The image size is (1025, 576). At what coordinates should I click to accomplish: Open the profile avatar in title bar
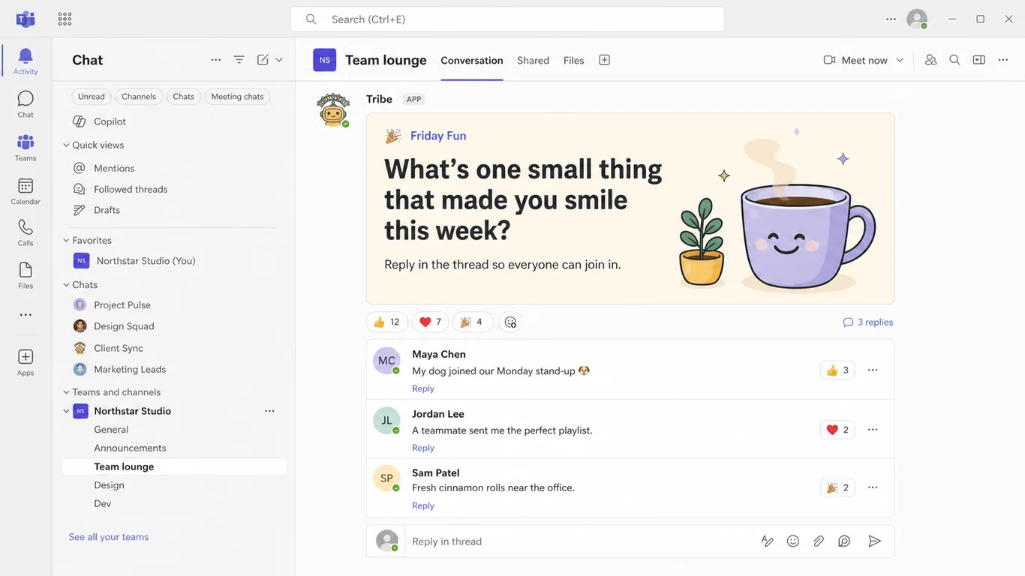coord(917,19)
